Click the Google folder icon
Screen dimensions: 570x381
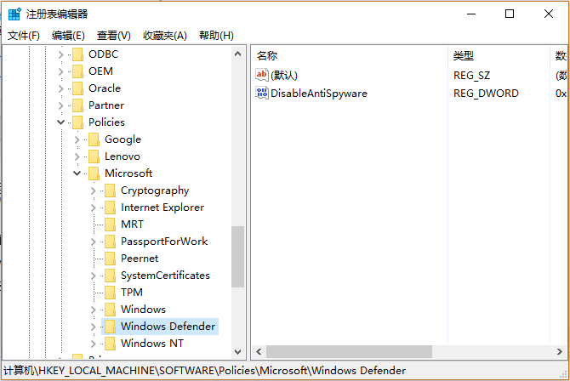(94, 139)
